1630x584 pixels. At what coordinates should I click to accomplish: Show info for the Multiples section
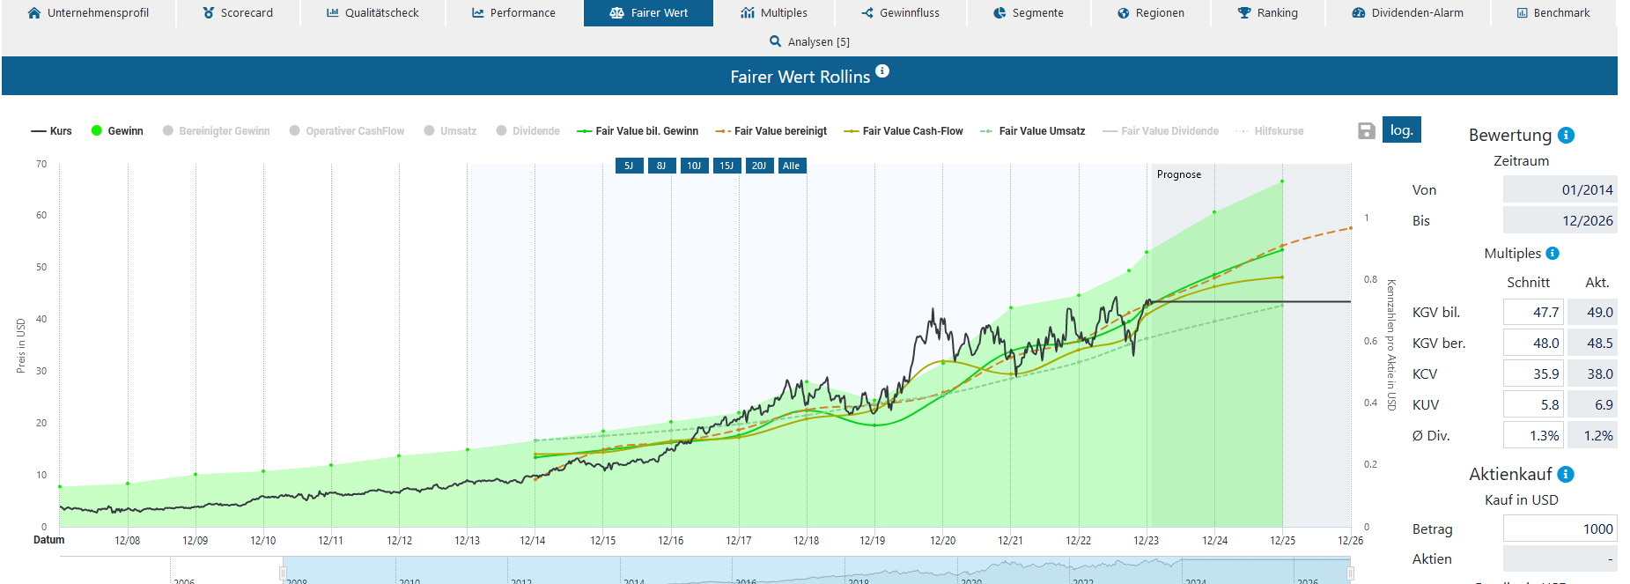coord(1553,254)
